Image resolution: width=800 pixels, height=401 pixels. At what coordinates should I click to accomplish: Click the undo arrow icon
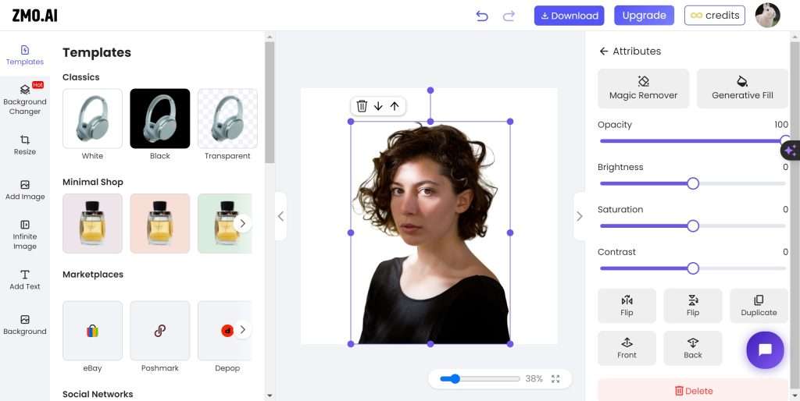click(481, 16)
